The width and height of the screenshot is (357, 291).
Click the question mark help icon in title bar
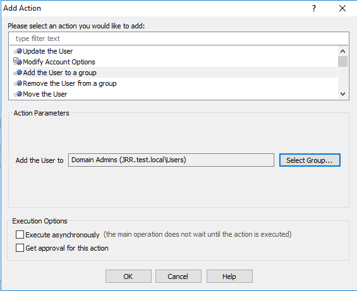tap(314, 8)
